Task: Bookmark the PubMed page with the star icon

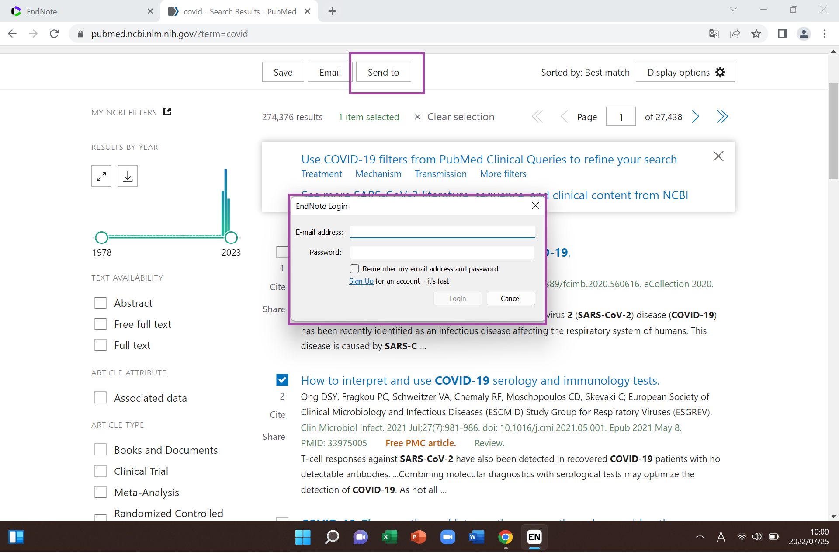Action: pyautogui.click(x=756, y=34)
